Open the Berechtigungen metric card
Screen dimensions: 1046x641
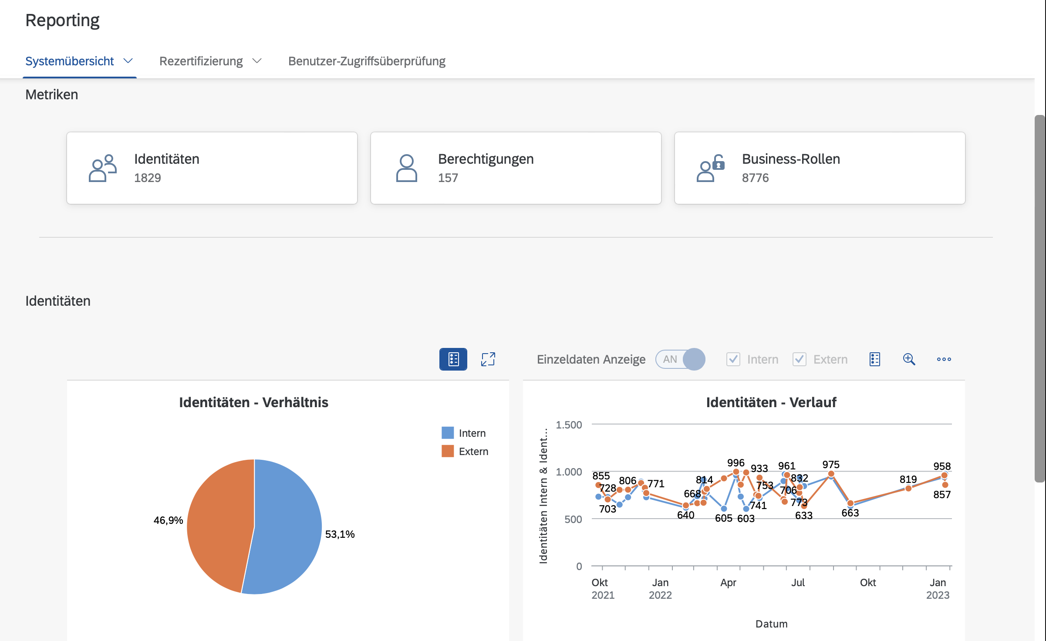tap(516, 168)
